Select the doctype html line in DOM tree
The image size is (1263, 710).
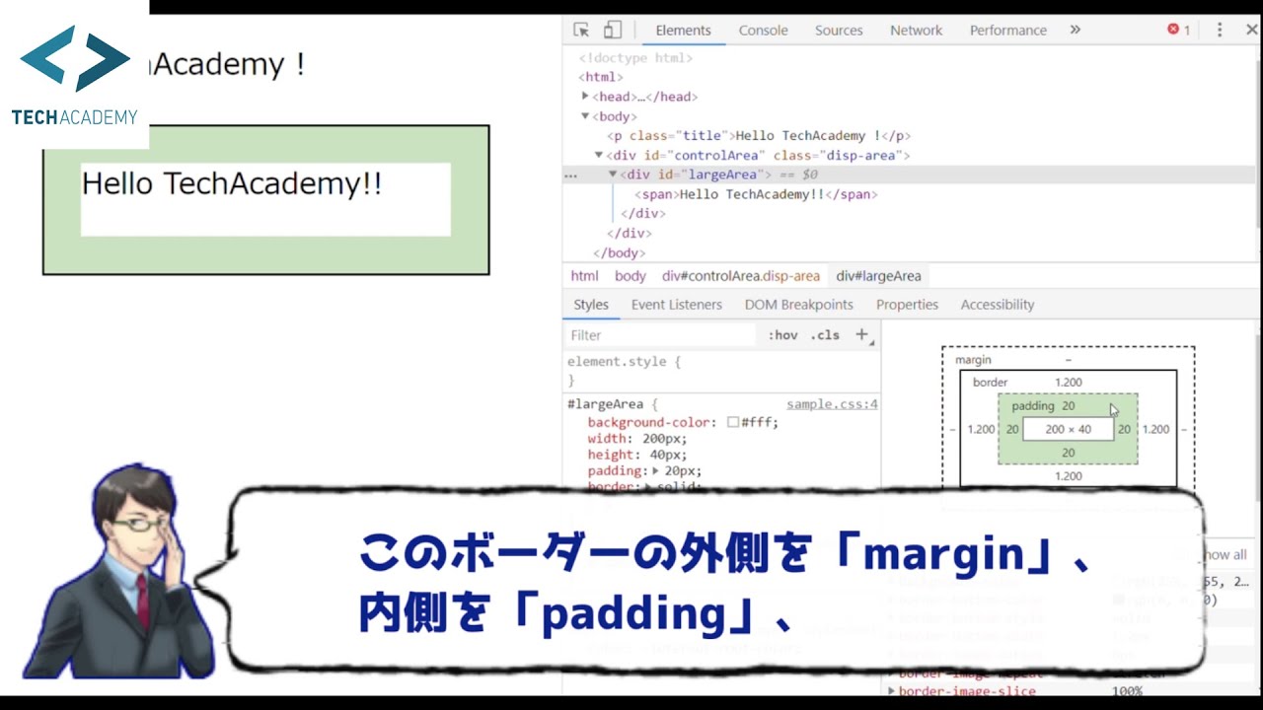point(635,57)
